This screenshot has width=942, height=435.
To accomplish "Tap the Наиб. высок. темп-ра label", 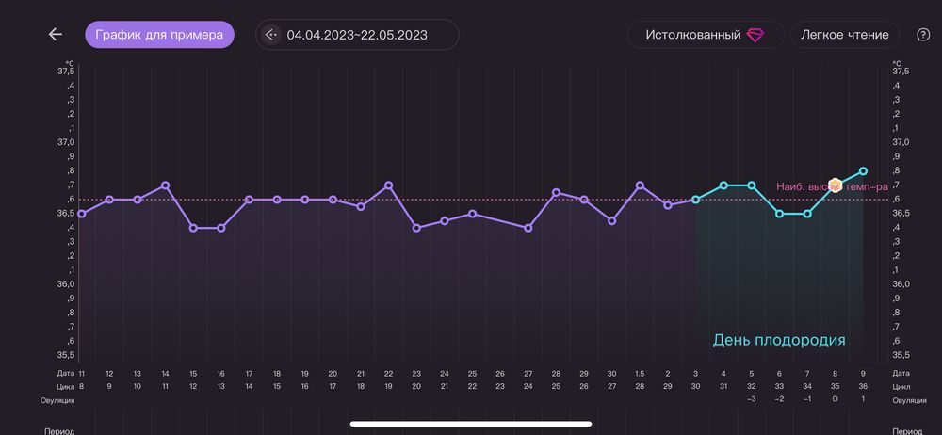I will pyautogui.click(x=800, y=186).
